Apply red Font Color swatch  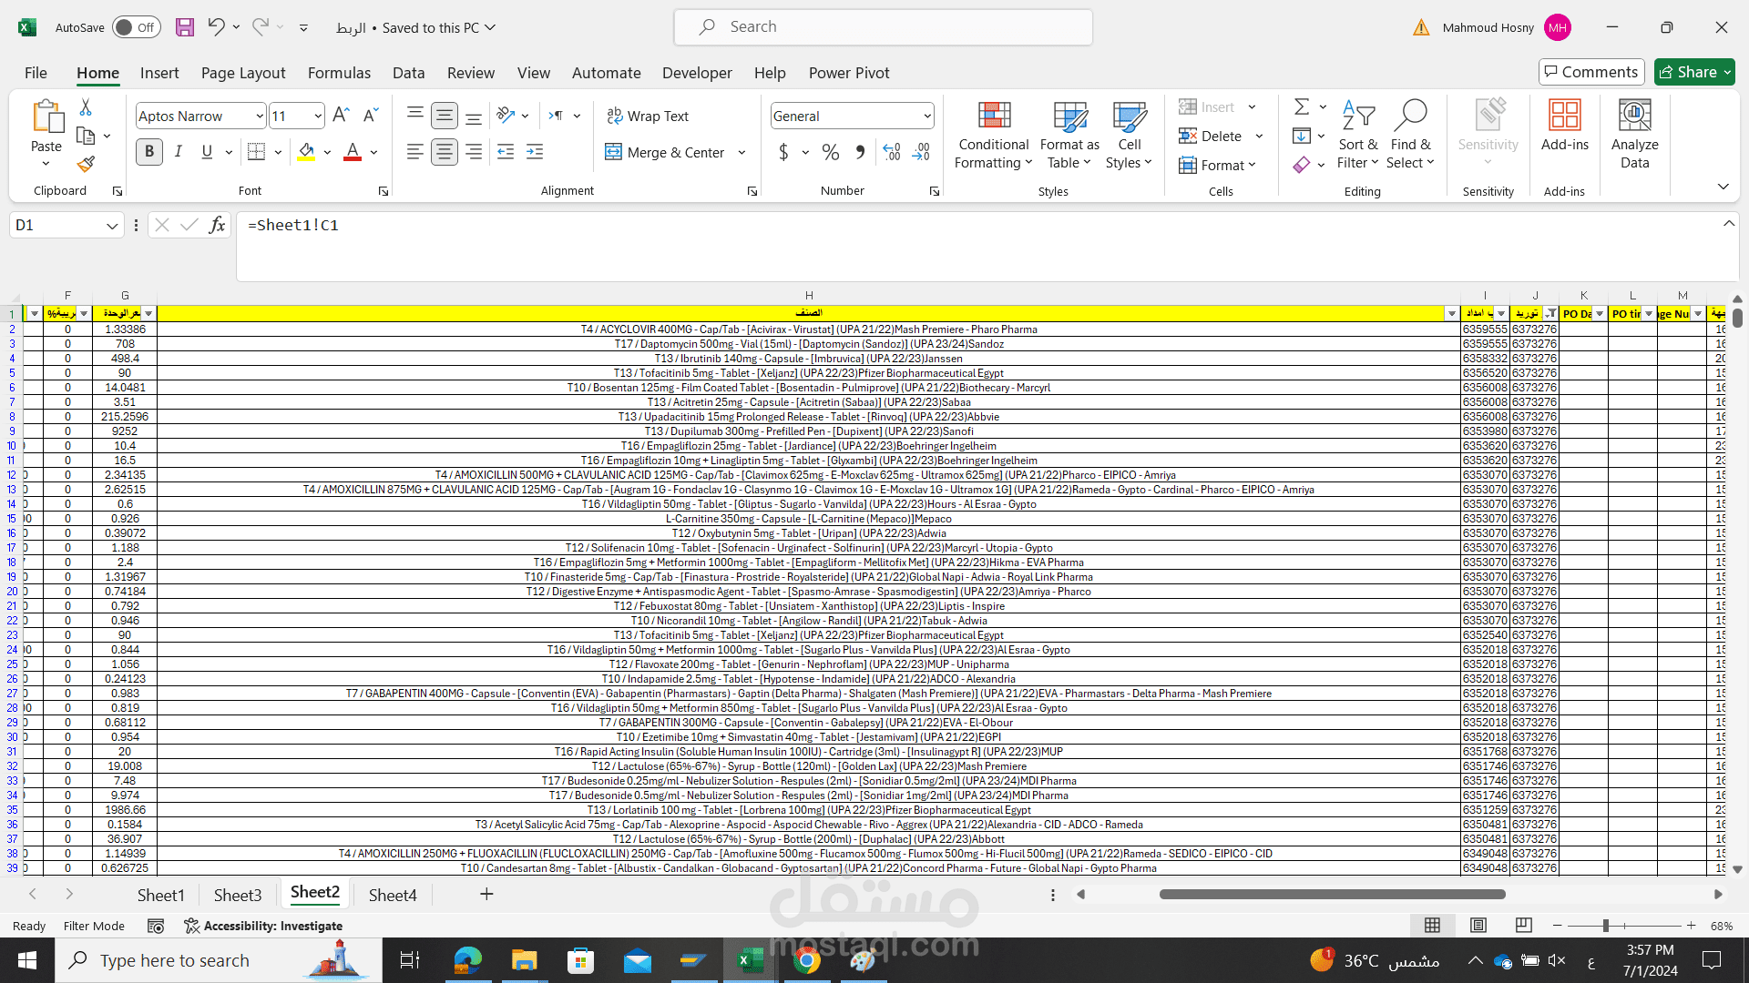tap(353, 152)
